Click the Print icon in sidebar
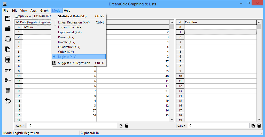This screenshot has height=137, width=265. pos(8,39)
